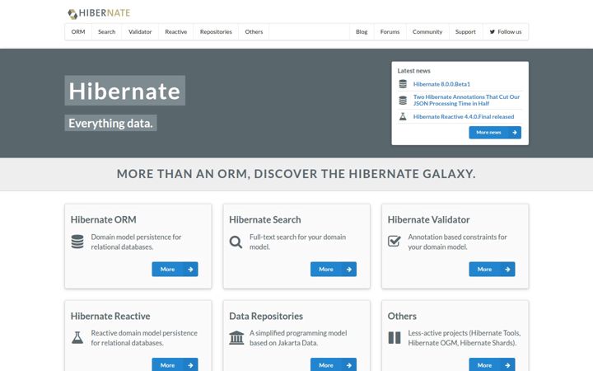The image size is (593, 371).
Task: Click Full-text search for your domain description
Action: coord(297,242)
